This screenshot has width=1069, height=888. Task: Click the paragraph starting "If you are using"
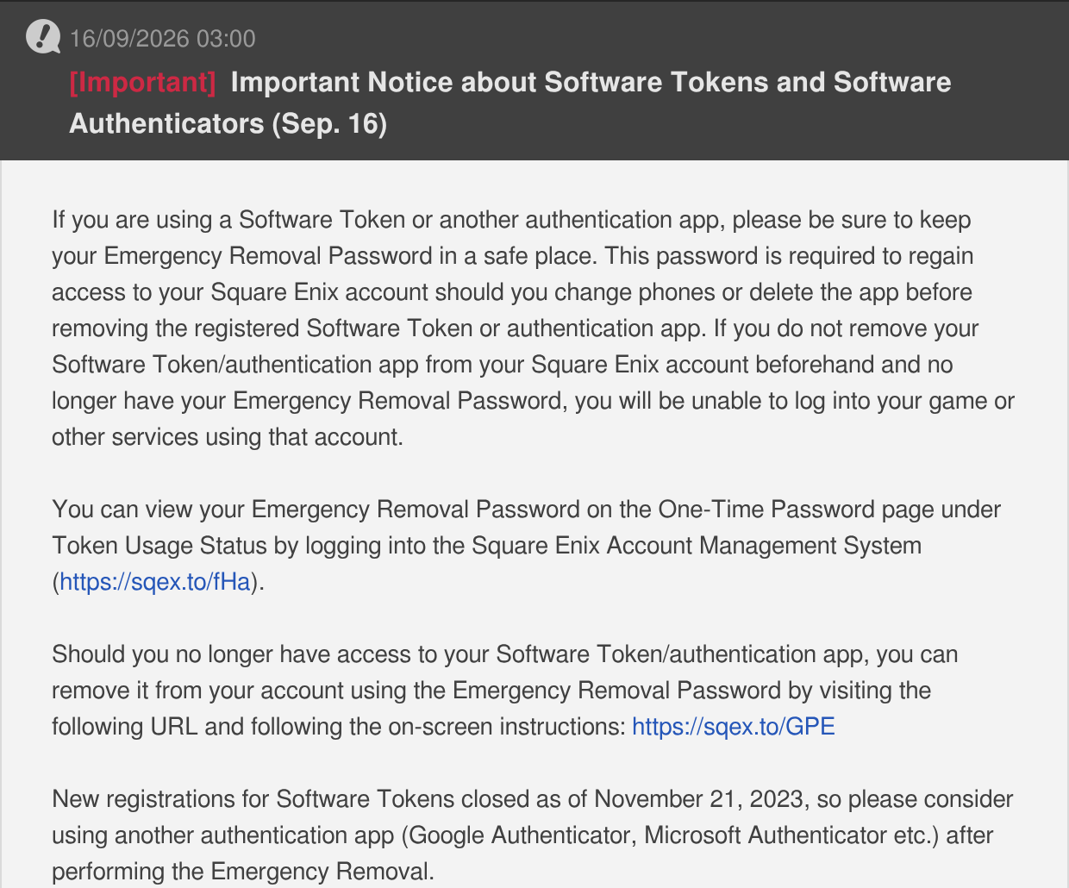pos(533,328)
